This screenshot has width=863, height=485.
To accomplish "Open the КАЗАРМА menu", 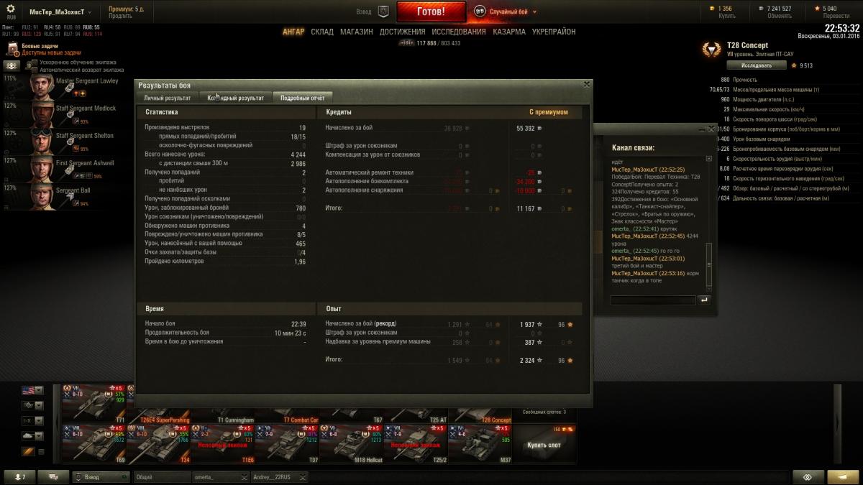I will 509,32.
